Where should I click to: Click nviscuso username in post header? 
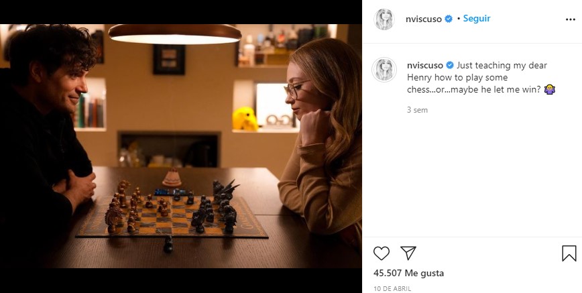click(x=424, y=19)
